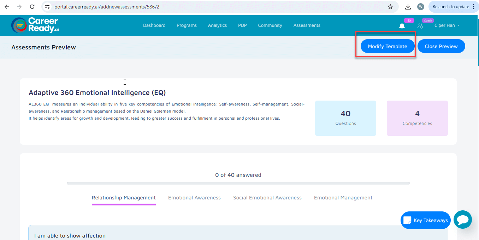Screen dimensions: 479x240
Task: View site information icon in address bar
Action: (x=47, y=7)
